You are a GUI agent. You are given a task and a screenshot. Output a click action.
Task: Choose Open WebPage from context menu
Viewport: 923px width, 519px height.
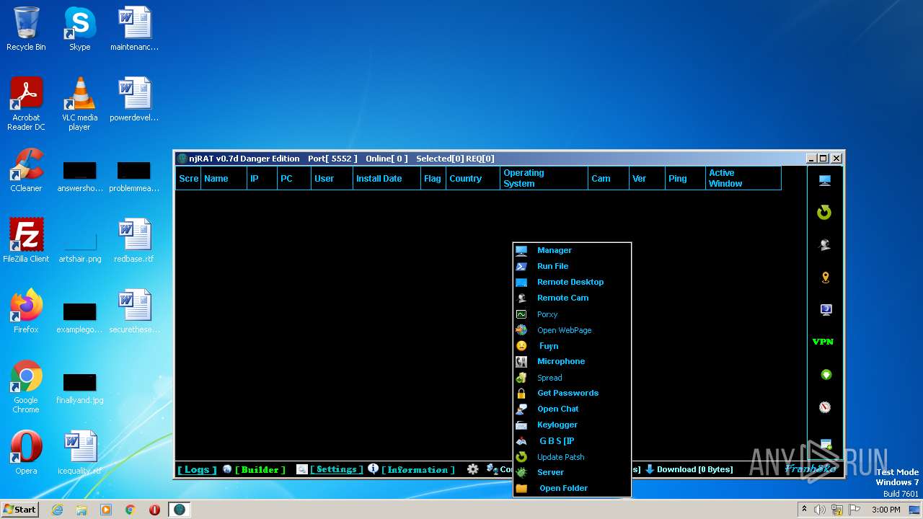point(572,330)
